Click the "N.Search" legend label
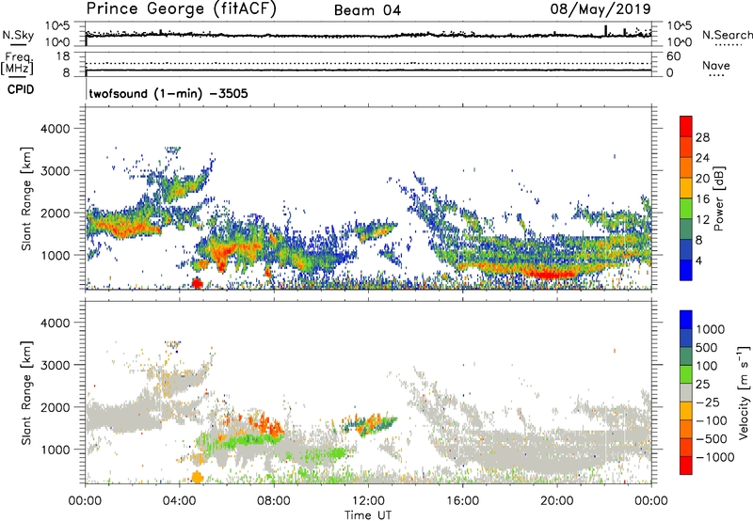The height and width of the screenshot is (521, 753). pyautogui.click(x=727, y=35)
